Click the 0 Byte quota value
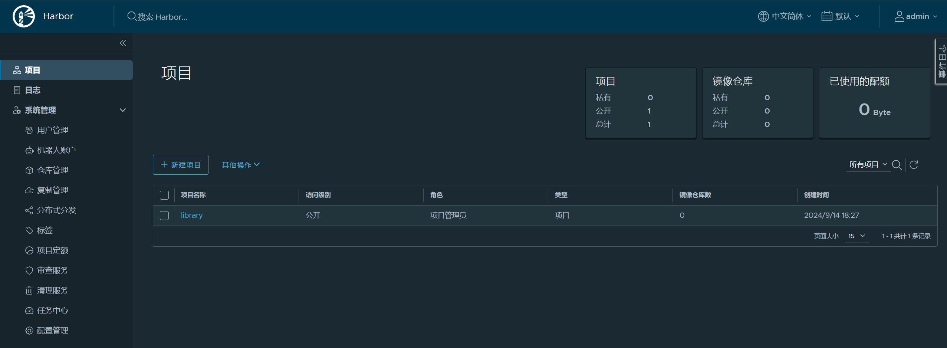 tap(874, 110)
